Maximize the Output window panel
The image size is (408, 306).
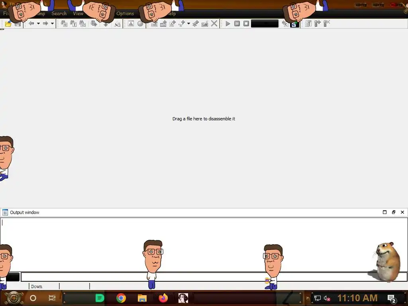tap(384, 212)
